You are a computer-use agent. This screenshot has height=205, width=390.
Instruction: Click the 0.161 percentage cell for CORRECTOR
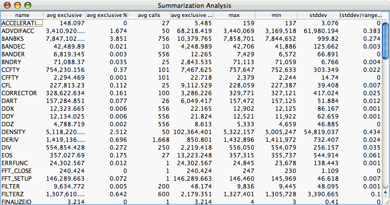[x=118, y=93]
